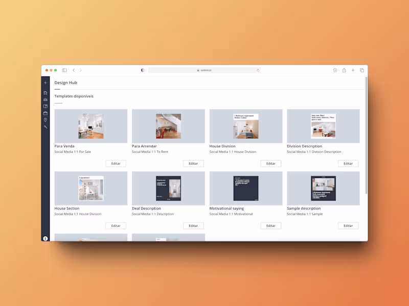Select the Para Venda template thumbnail

click(x=91, y=126)
